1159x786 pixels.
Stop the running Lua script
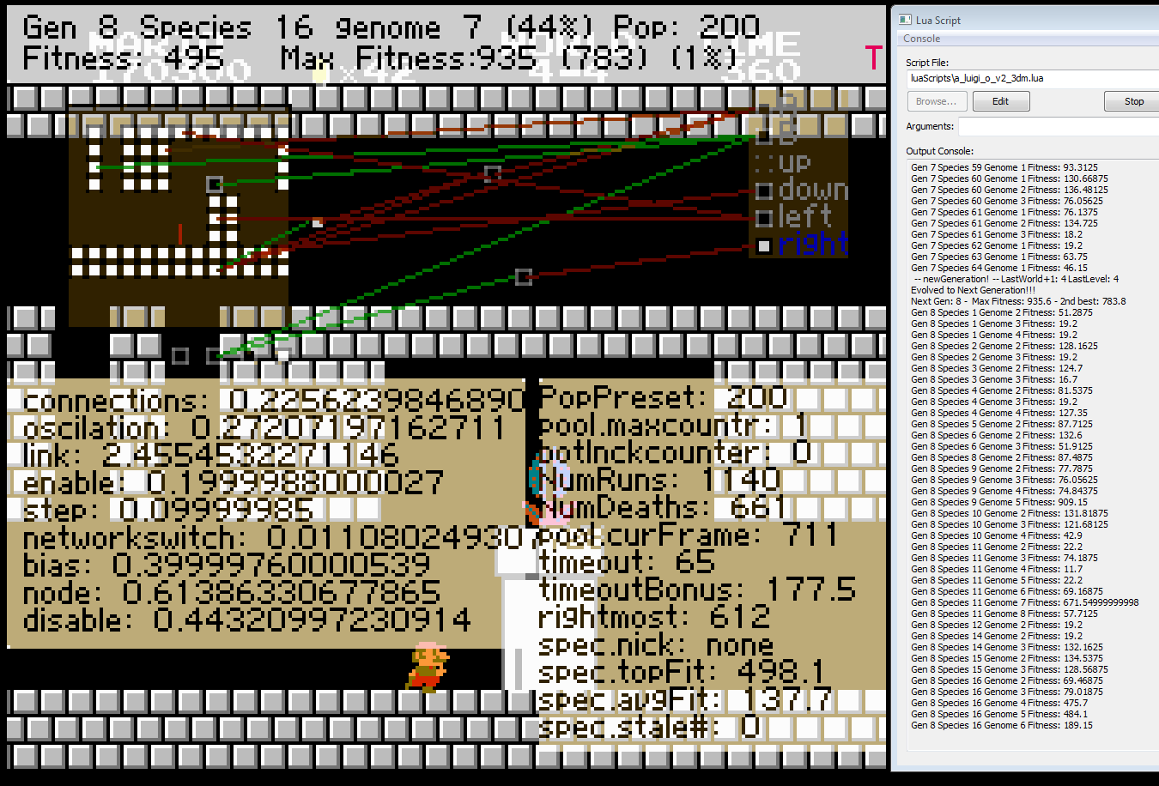coord(1133,101)
